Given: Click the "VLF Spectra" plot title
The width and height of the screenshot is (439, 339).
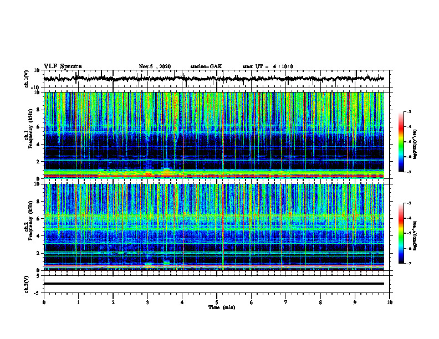Looking at the screenshot, I should [63, 66].
